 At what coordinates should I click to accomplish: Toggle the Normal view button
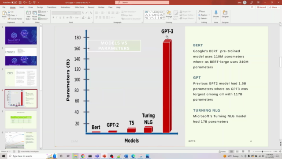pos(231,151)
